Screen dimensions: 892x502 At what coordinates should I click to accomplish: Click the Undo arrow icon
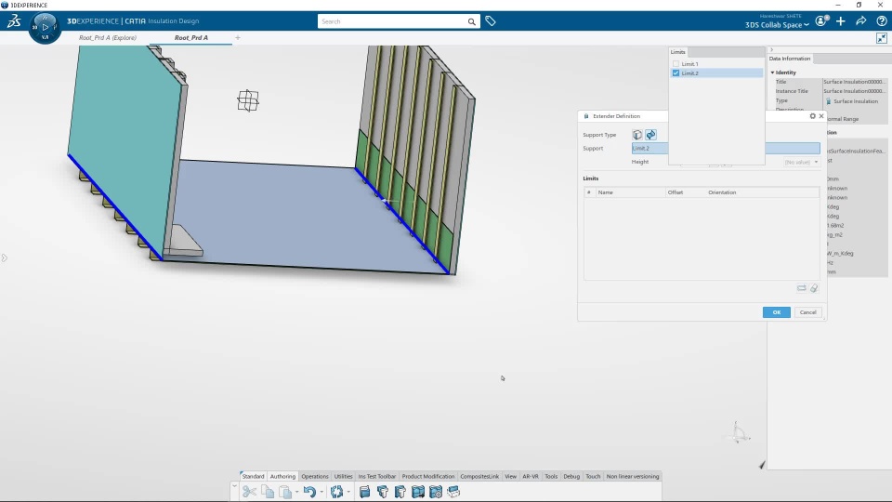click(309, 492)
